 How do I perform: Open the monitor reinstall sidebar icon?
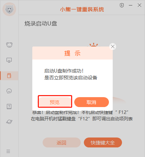[x=9, y=60]
